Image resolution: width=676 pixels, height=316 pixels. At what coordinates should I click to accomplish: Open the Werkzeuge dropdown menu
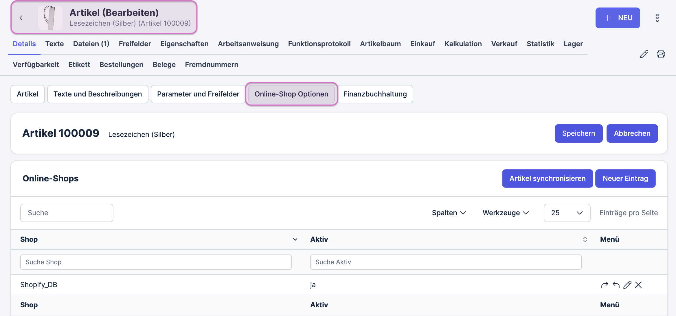506,213
